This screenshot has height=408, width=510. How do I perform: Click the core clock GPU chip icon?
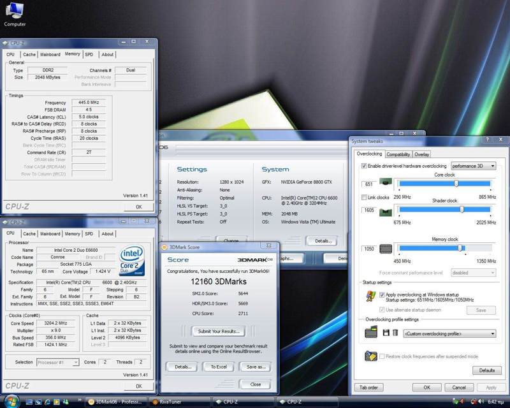[x=386, y=182]
